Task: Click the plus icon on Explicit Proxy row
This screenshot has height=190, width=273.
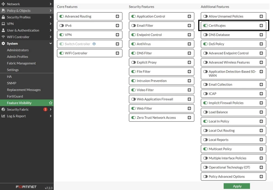Action: click(x=189, y=62)
